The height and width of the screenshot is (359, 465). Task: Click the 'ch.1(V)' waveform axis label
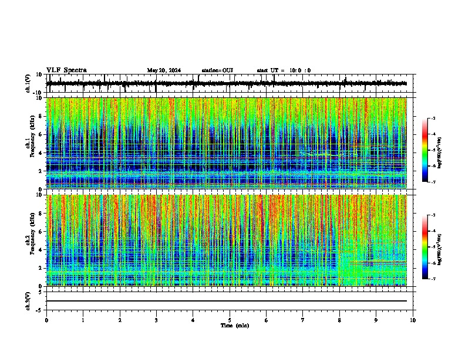(x=28, y=83)
